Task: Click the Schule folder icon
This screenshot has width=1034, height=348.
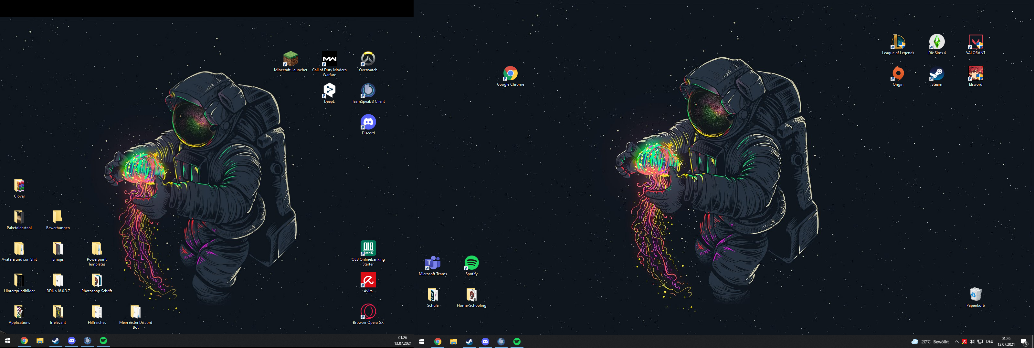Action: click(x=433, y=297)
